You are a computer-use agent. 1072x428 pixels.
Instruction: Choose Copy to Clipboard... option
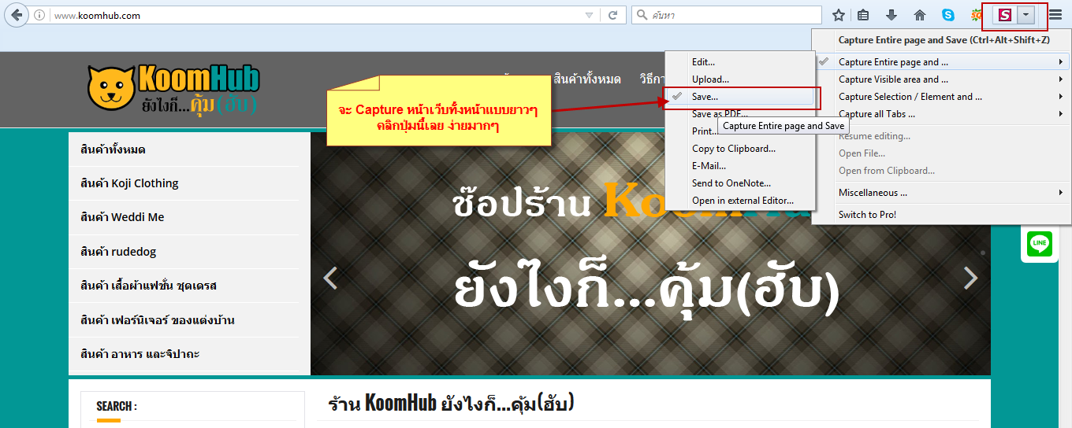pyautogui.click(x=740, y=149)
